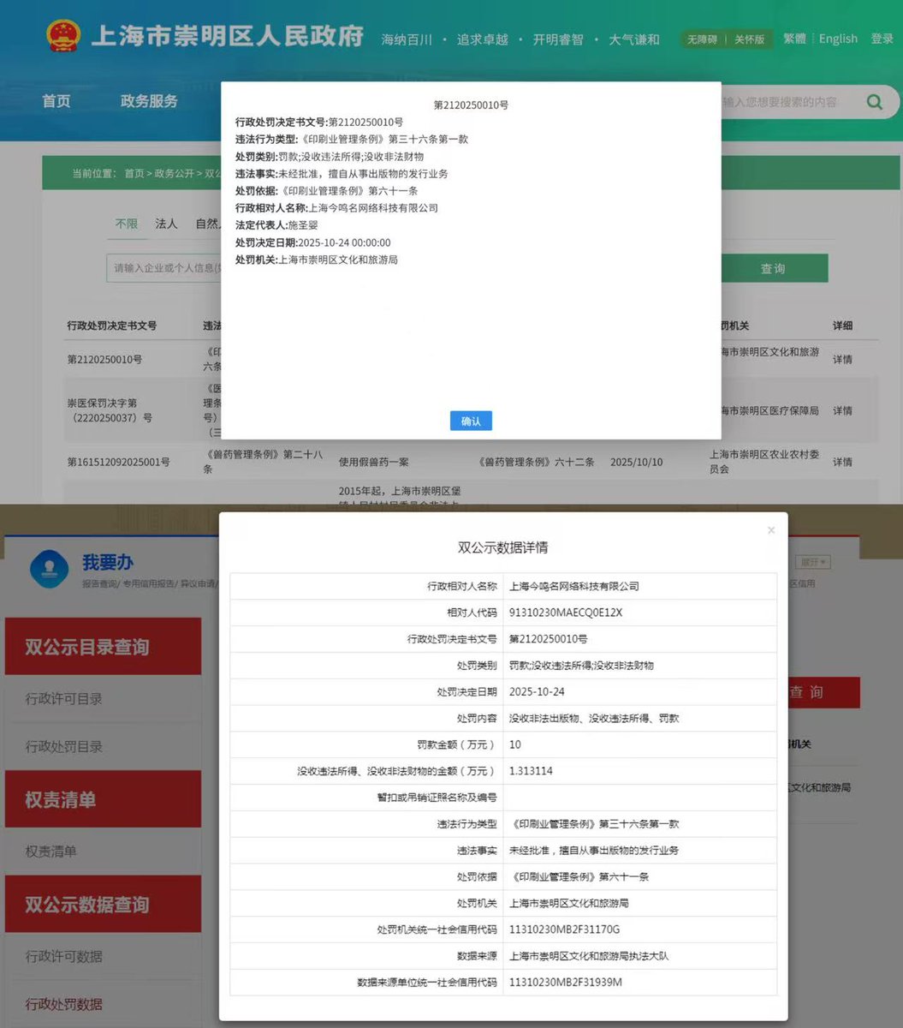This screenshot has height=1028, width=903.
Task: Click the red 查询 button in lower page
Action: click(823, 691)
